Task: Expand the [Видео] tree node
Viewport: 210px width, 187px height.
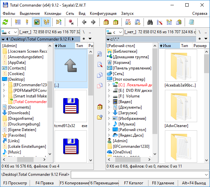Action: (x=109, y=102)
